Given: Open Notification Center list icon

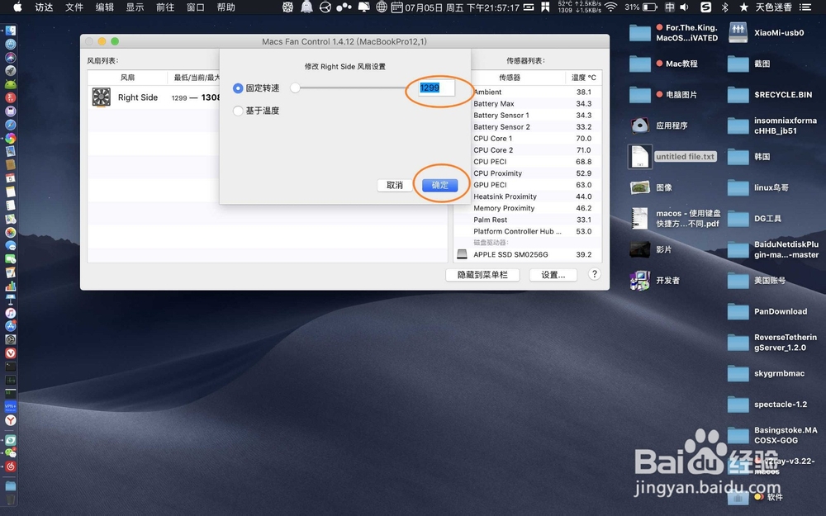Looking at the screenshot, I should click(805, 7).
